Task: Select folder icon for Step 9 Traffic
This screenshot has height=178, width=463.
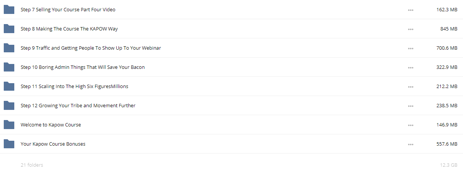Action: coord(9,48)
